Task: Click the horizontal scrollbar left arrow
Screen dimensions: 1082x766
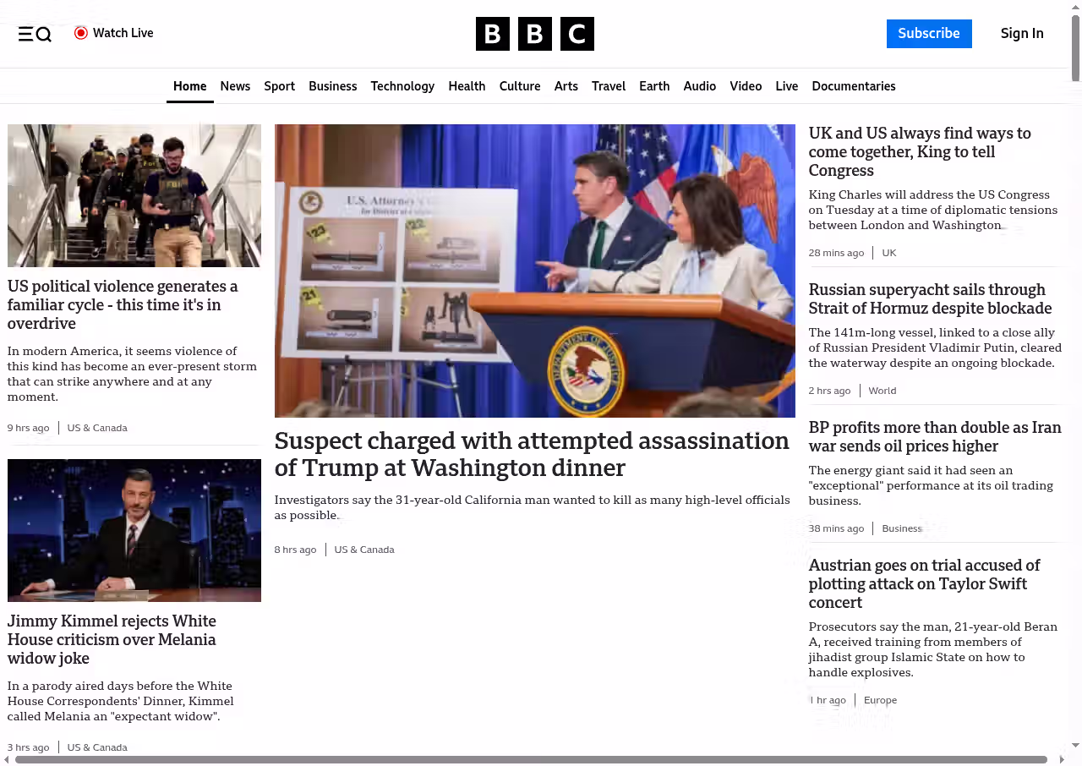Action: (x=7, y=759)
